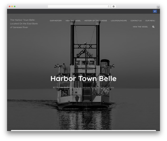167x141 pixels.
Task: Open the Contact Us page
Action: point(136,21)
